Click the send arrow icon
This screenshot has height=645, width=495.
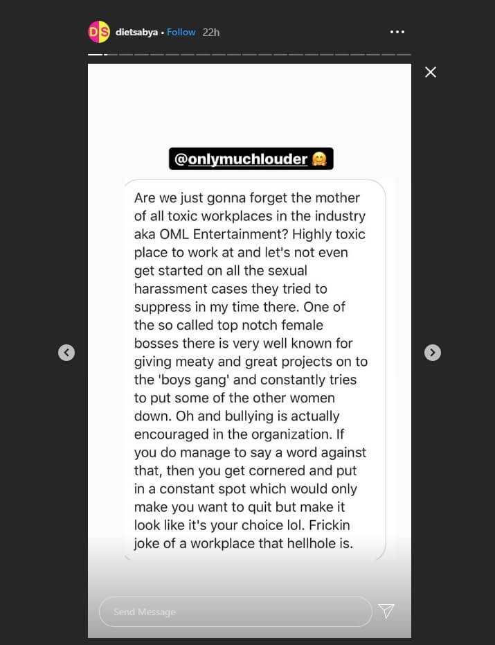[x=386, y=611]
